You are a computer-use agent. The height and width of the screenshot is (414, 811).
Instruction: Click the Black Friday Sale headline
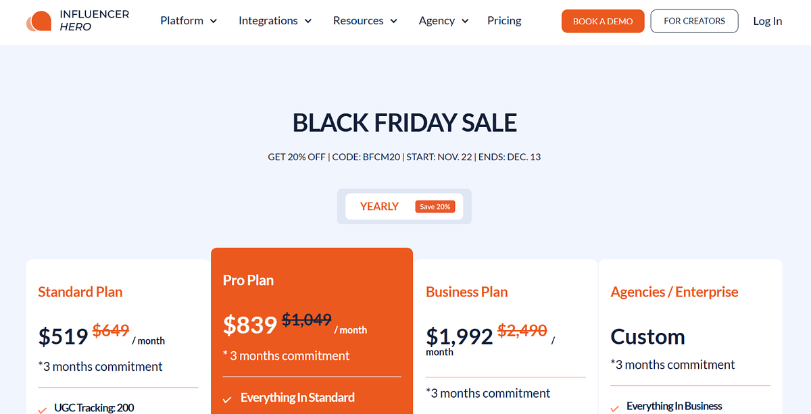[x=405, y=123]
